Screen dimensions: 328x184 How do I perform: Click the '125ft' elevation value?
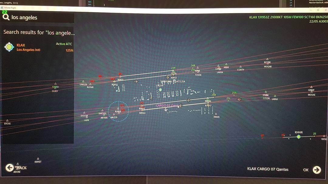(x=70, y=51)
